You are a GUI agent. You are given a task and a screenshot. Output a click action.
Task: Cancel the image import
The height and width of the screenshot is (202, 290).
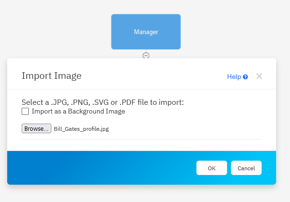[x=246, y=168]
